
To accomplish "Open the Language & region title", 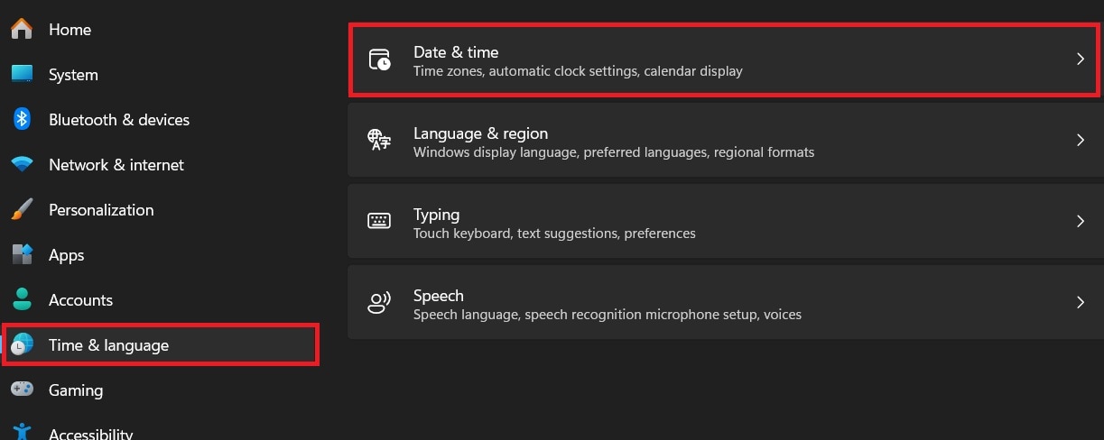I will (480, 133).
